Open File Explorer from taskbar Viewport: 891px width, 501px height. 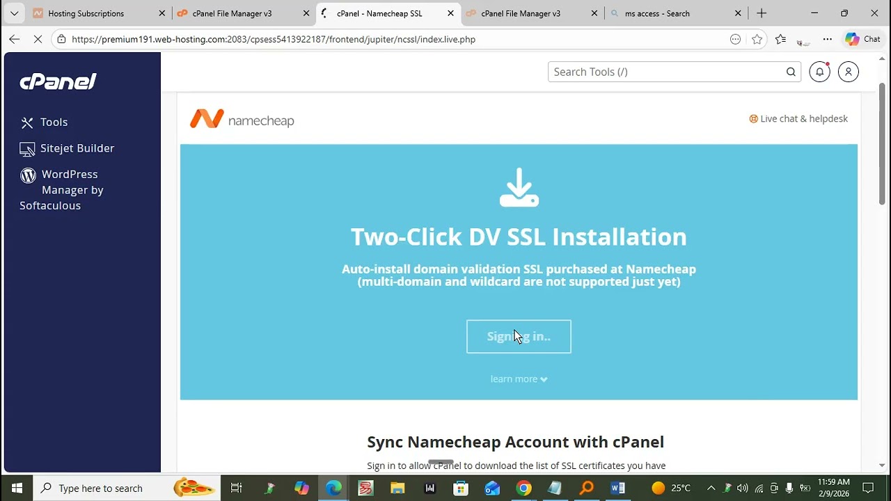click(x=397, y=488)
